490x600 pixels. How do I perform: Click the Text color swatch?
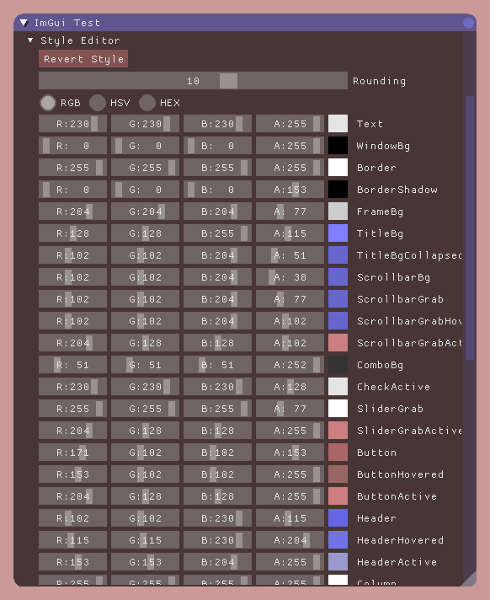click(338, 124)
